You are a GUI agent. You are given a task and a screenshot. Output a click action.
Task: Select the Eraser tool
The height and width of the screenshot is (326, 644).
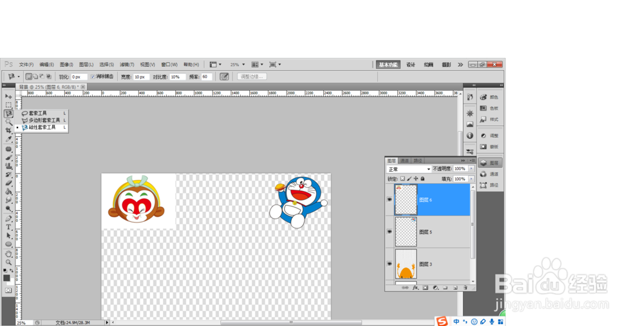tap(8, 183)
